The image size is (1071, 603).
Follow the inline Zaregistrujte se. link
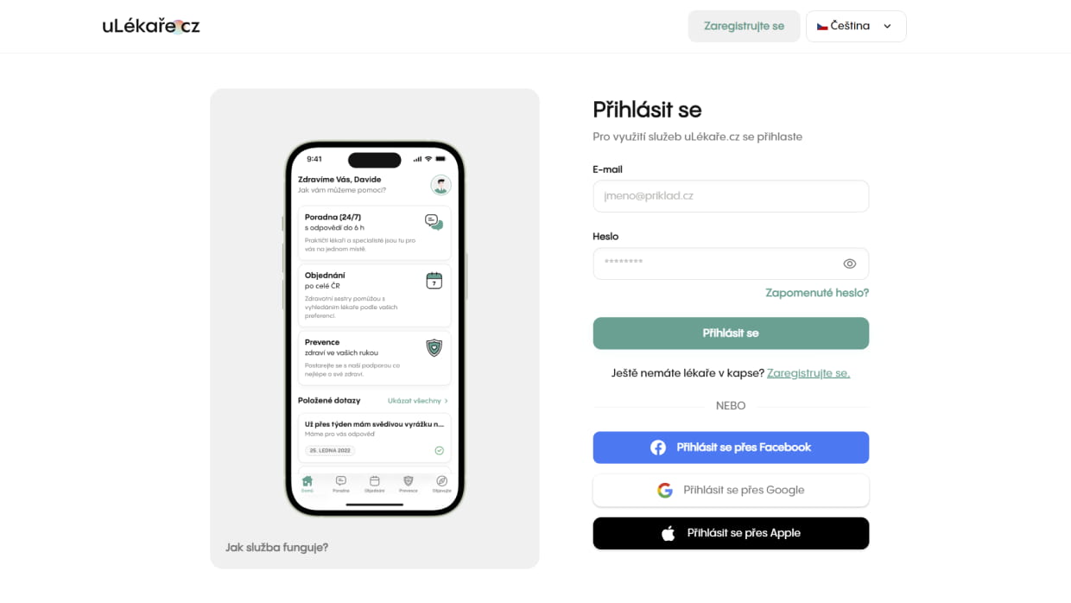click(x=808, y=373)
